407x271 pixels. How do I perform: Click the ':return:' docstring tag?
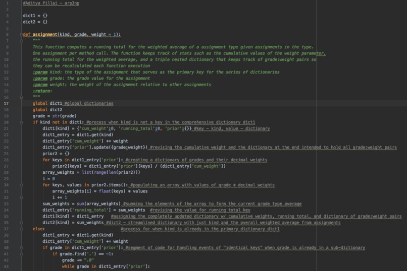coord(42,91)
